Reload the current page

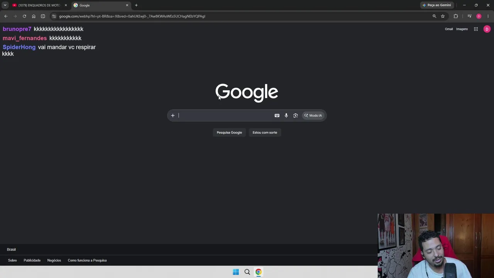[x=24, y=16]
